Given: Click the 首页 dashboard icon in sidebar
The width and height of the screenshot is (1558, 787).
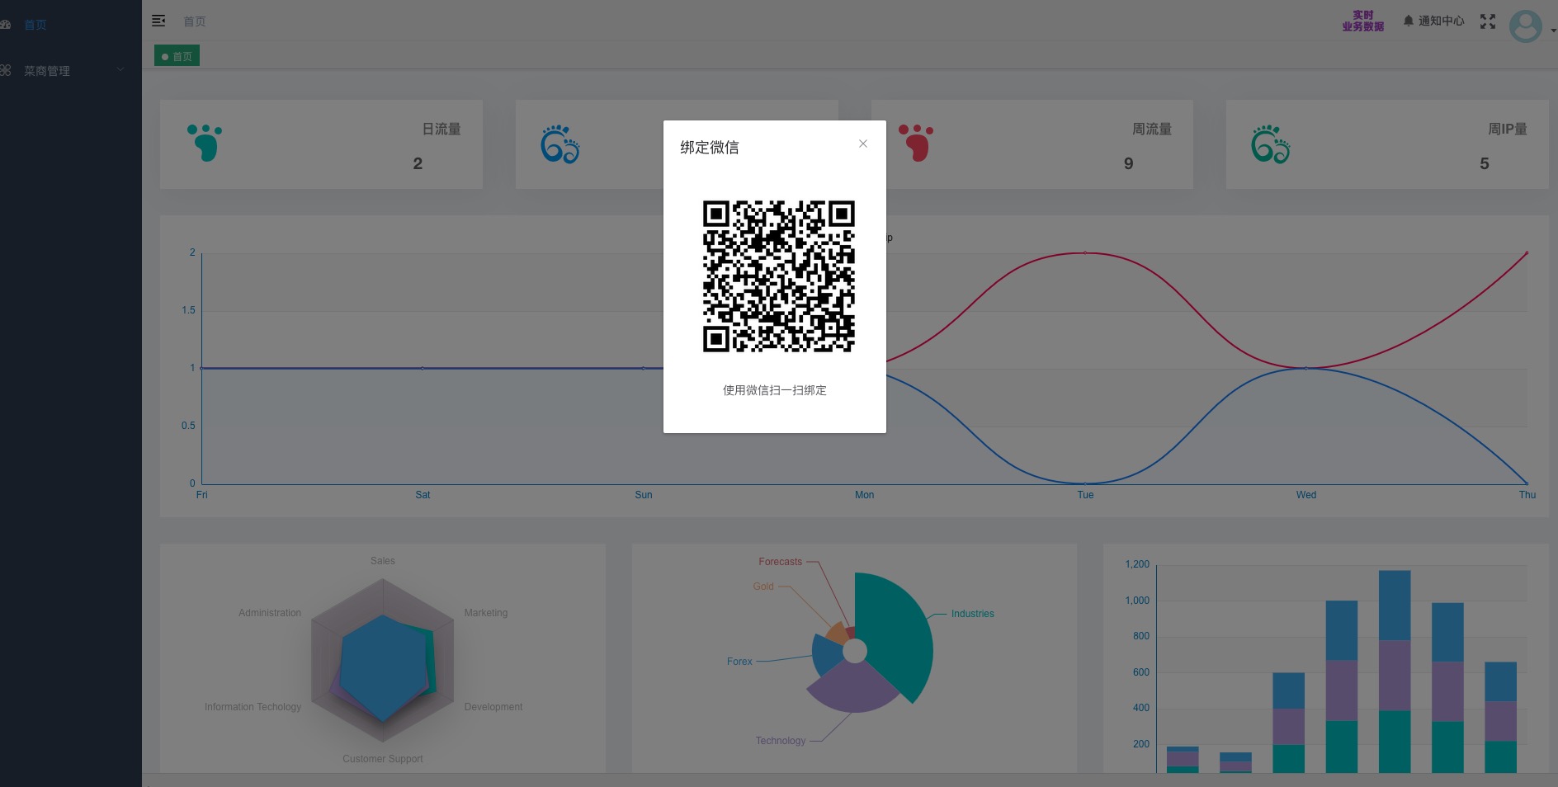Looking at the screenshot, I should point(6,25).
